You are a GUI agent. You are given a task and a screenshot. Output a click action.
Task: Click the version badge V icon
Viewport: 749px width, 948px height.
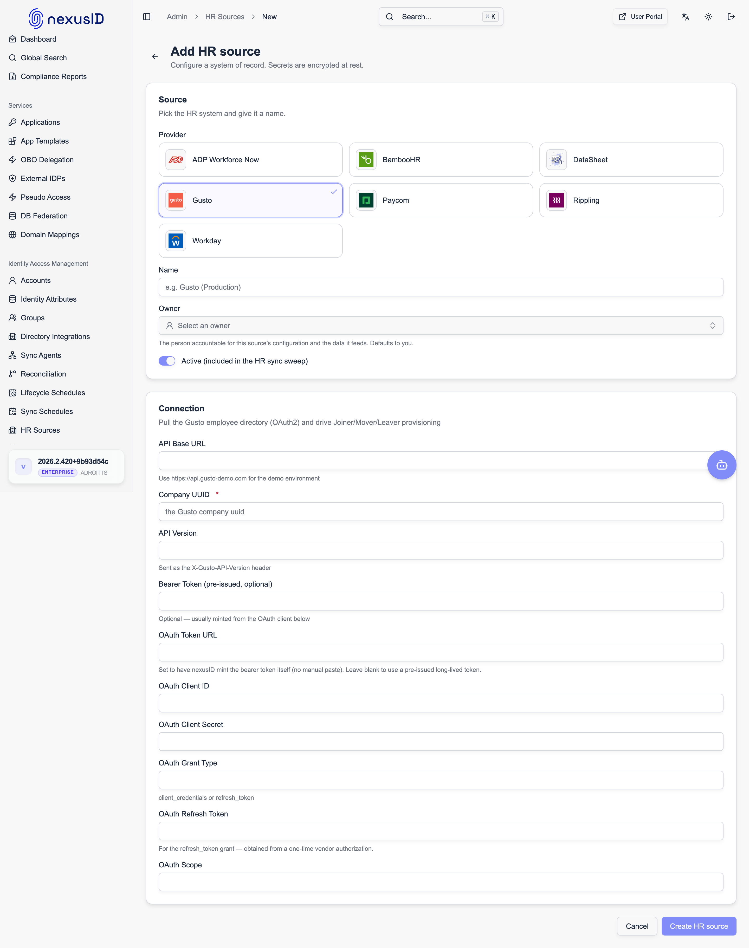click(x=23, y=467)
